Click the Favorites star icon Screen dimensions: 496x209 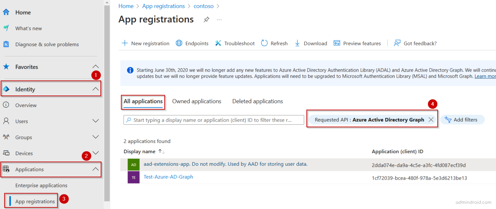(x=6, y=67)
